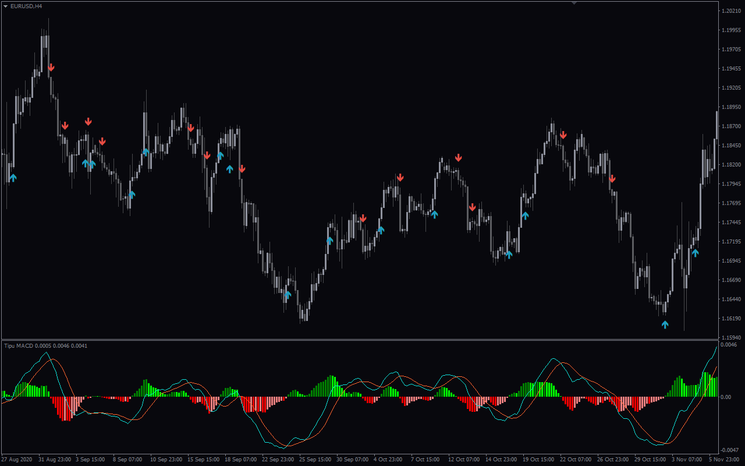Click the 22 Sep 23:00 time label

click(x=278, y=460)
